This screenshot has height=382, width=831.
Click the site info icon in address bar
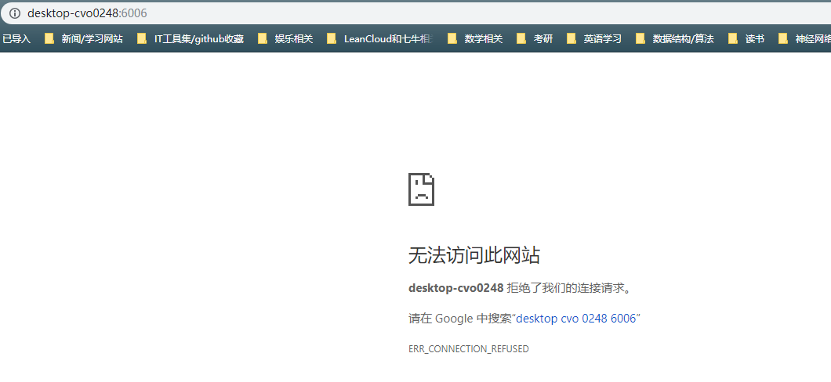click(16, 13)
